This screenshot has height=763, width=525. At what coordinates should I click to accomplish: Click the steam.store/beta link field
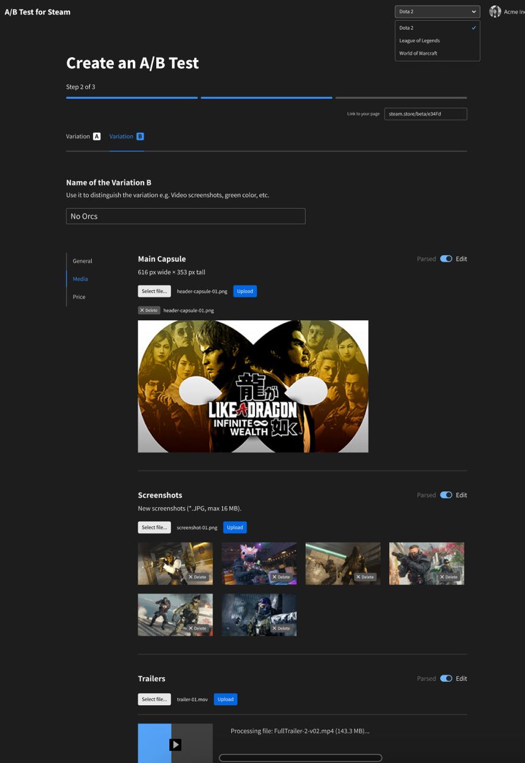coord(425,114)
